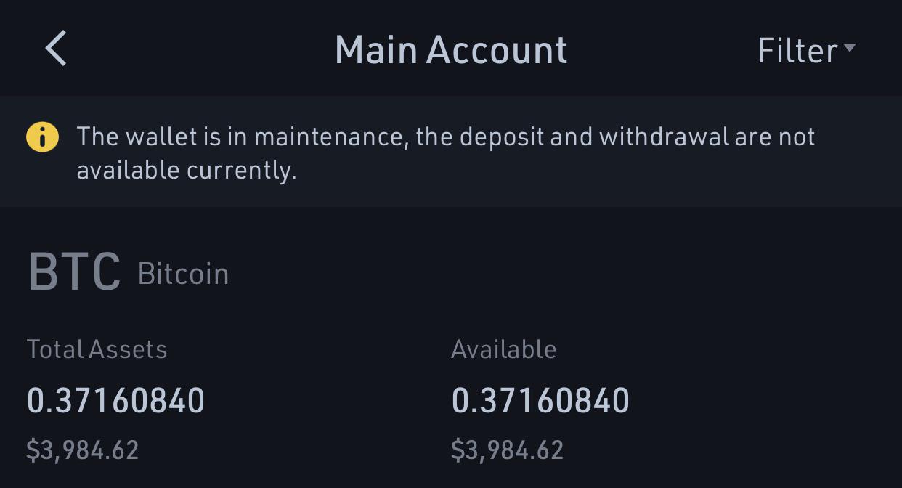Select the Main Account header title
This screenshot has height=488, width=902.
coord(450,51)
